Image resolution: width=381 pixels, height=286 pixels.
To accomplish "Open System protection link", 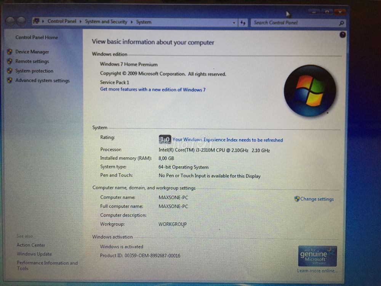I will pyautogui.click(x=34, y=71).
